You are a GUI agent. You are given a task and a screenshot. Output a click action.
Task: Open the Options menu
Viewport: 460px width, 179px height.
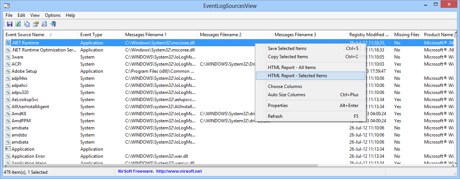(x=53, y=15)
